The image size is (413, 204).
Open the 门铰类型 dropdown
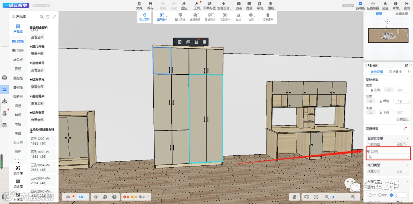pos(401,144)
